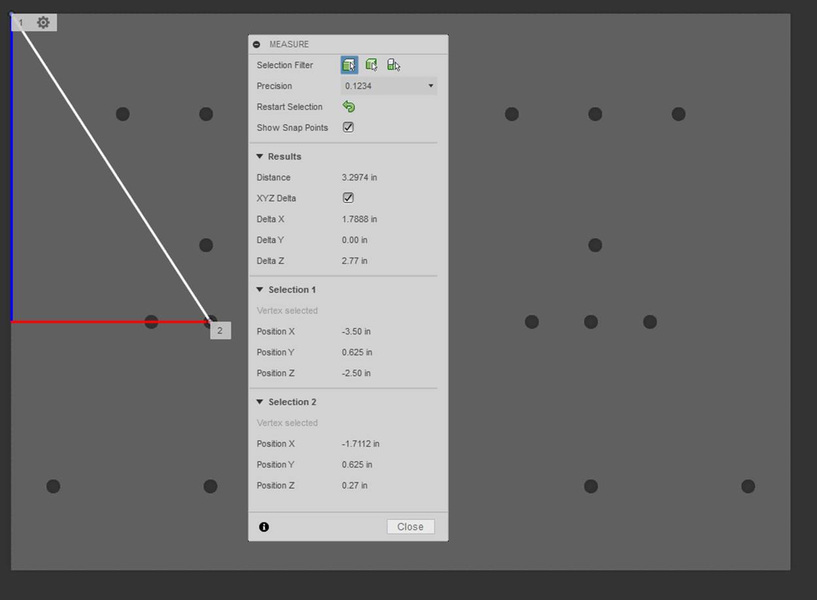Open the Precision dropdown showing 0.1234
Screen dimensions: 817x600
pos(389,86)
